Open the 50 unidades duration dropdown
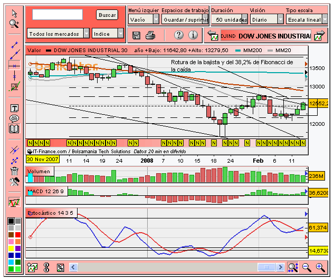Viewport: 334px width, 279px height. (230, 19)
